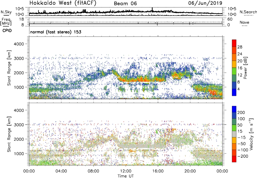Click the "20:00" time axis label
This screenshot has height=178, width=257.
[x=190, y=171]
